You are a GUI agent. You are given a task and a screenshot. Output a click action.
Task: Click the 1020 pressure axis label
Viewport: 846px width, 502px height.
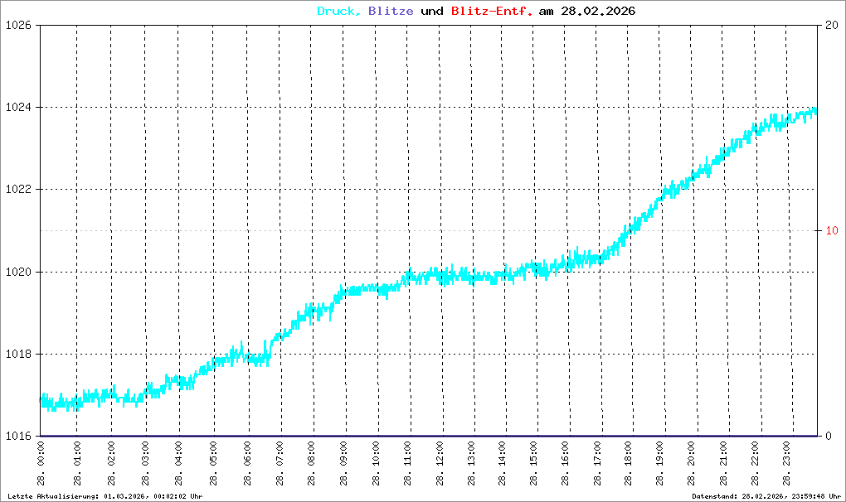18,272
